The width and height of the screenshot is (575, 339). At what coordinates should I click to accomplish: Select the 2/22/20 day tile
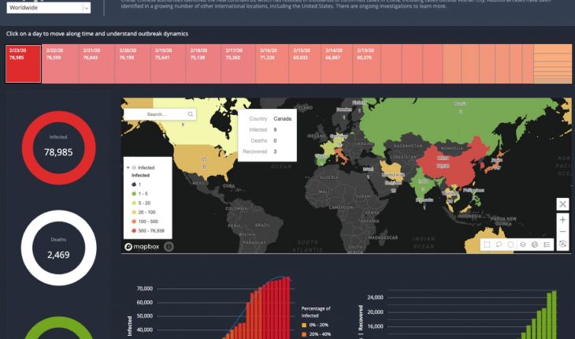(60, 64)
